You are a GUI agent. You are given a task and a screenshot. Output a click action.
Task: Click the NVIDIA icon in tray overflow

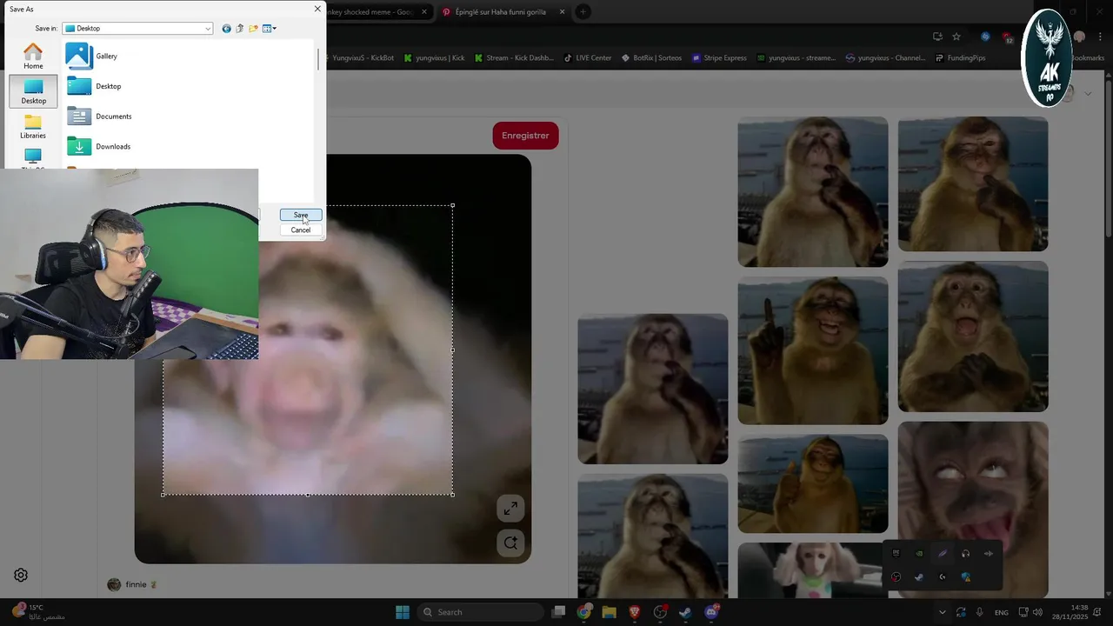click(919, 553)
